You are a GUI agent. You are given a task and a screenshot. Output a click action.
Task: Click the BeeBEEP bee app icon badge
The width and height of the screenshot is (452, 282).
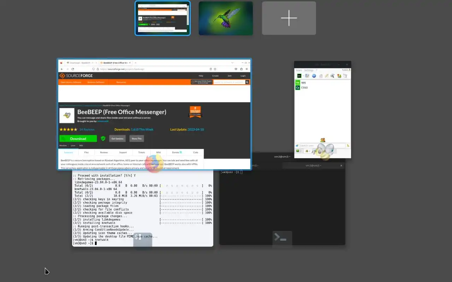tap(322, 152)
